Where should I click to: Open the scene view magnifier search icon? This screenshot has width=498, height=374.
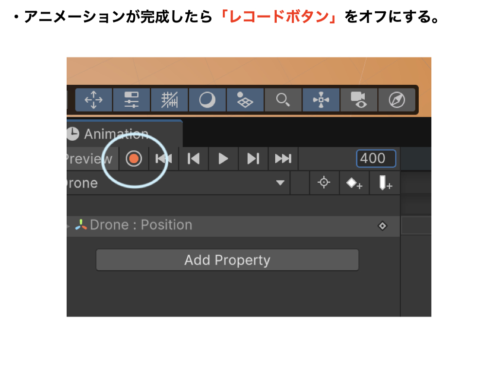(283, 100)
